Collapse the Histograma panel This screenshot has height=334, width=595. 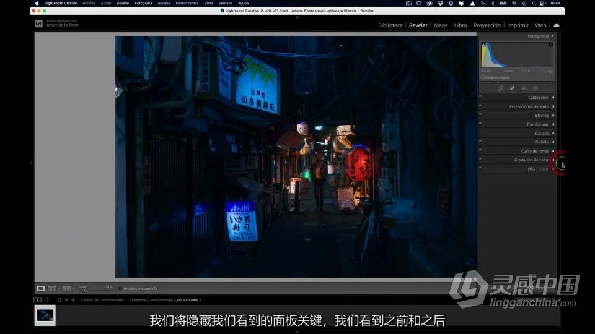[553, 36]
